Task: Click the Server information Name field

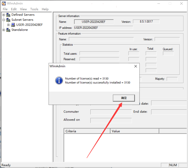Action: tap(94, 22)
